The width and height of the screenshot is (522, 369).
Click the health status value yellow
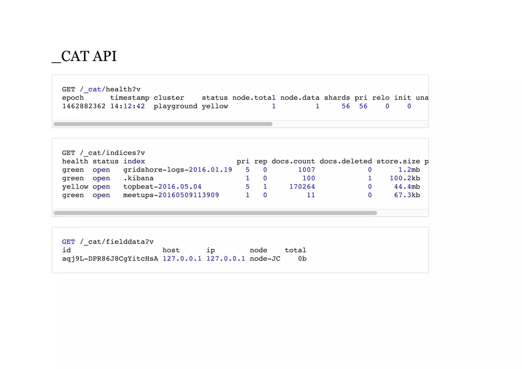tap(215, 106)
